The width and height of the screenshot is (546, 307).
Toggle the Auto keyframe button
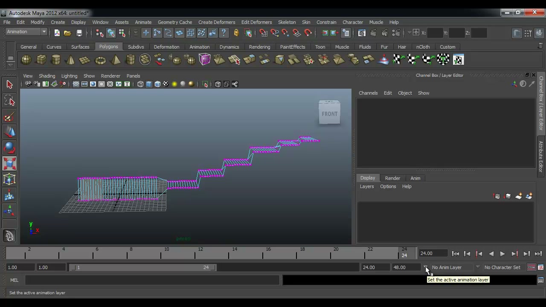531,267
